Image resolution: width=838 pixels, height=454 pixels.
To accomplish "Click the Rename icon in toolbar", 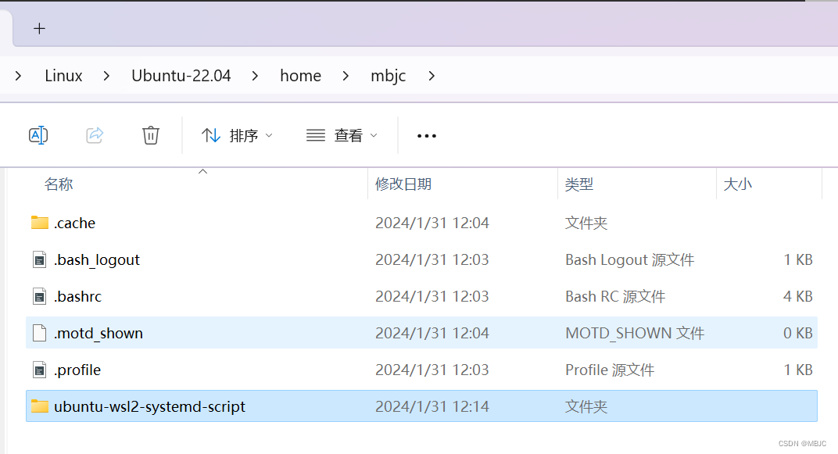I will [38, 135].
